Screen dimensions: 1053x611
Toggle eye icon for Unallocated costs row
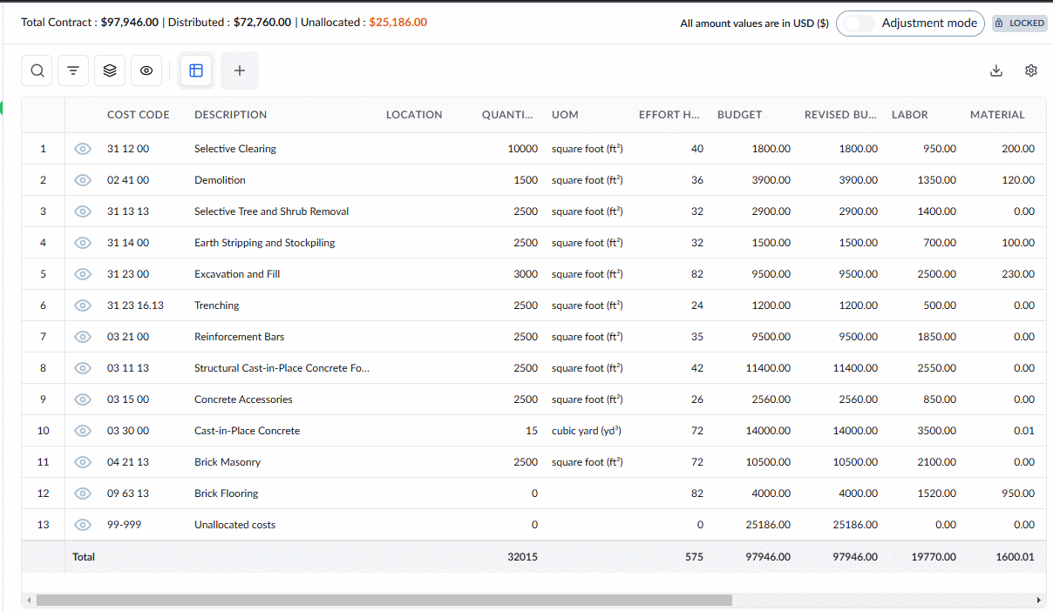[83, 525]
